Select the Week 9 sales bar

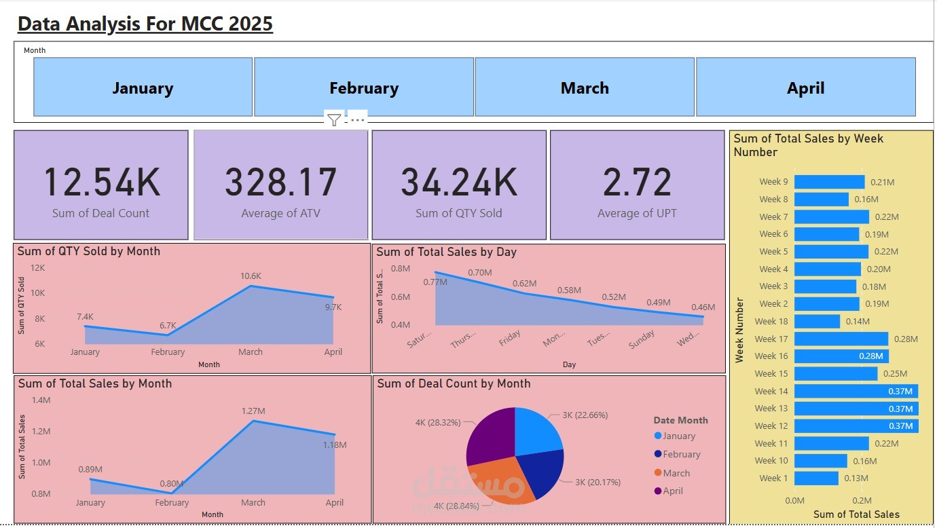click(x=829, y=182)
